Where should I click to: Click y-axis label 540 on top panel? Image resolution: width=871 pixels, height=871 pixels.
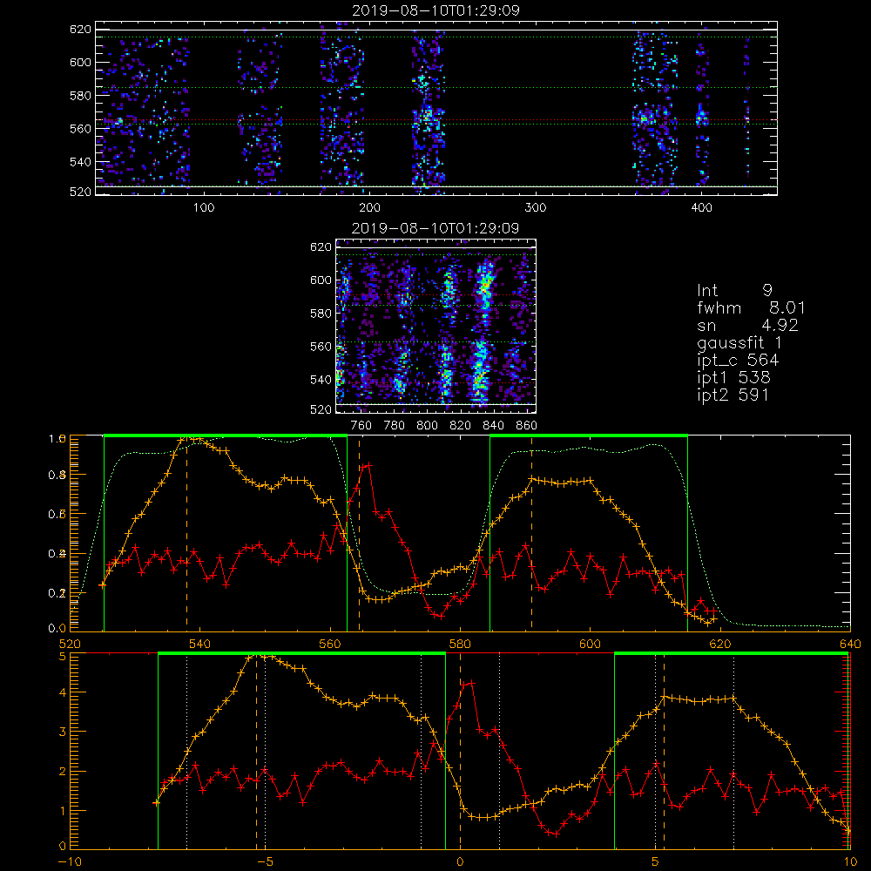80,162
